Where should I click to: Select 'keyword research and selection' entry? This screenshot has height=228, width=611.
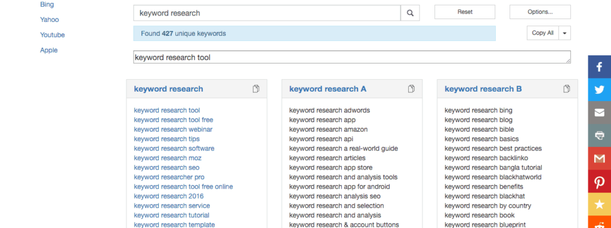click(x=337, y=205)
